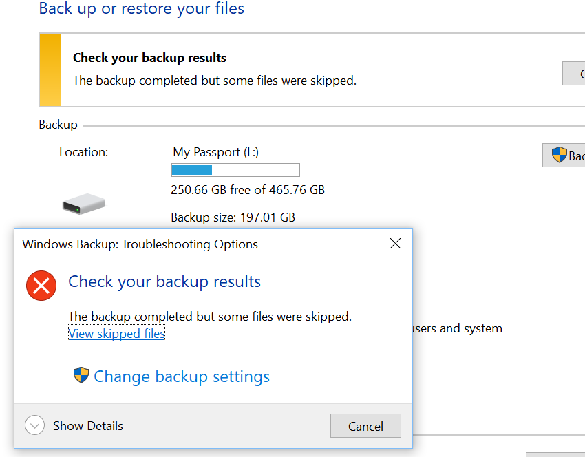Select the Back up or restore your files heading
The image size is (585, 457).
(x=141, y=9)
